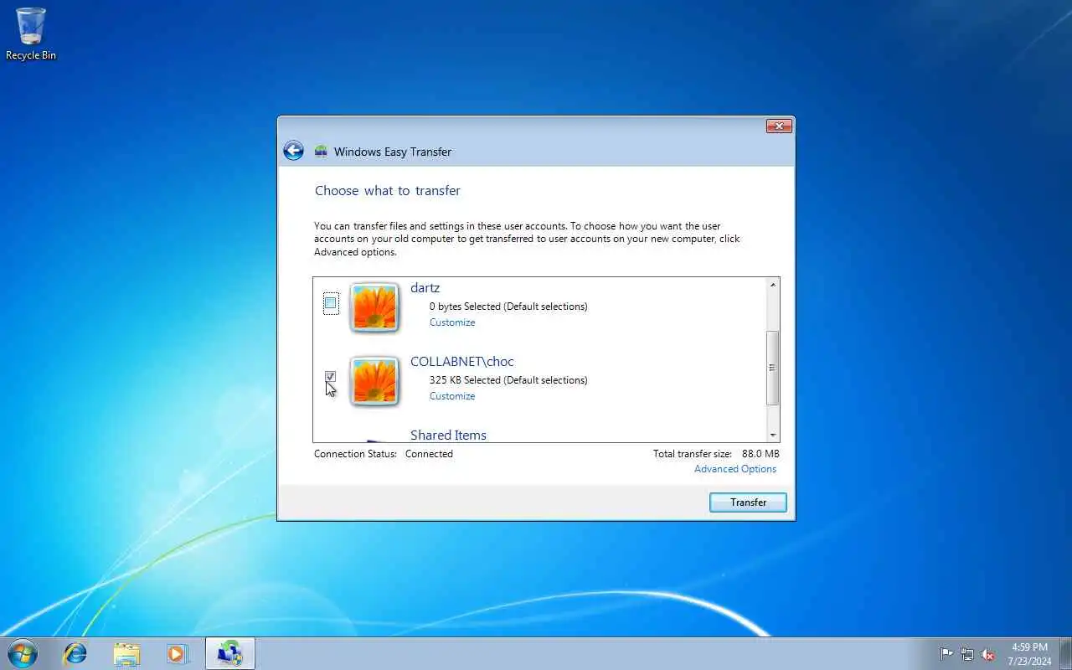Select Windows Easy Transfer taskbar button
Viewport: 1072px width, 670px height.
[230, 653]
